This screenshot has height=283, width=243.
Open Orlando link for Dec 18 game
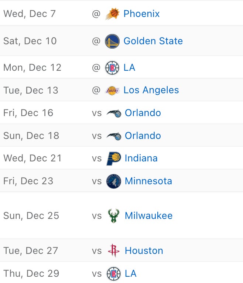click(143, 136)
